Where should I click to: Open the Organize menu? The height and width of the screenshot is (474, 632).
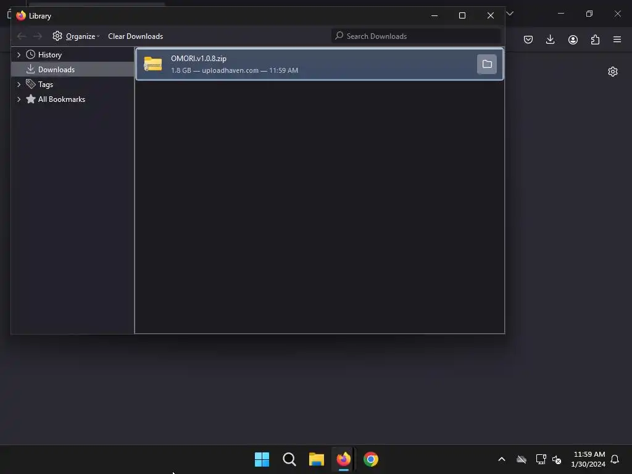pyautogui.click(x=76, y=36)
